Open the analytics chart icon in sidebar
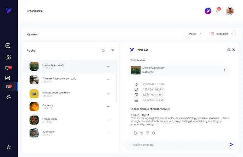 click(x=8, y=78)
